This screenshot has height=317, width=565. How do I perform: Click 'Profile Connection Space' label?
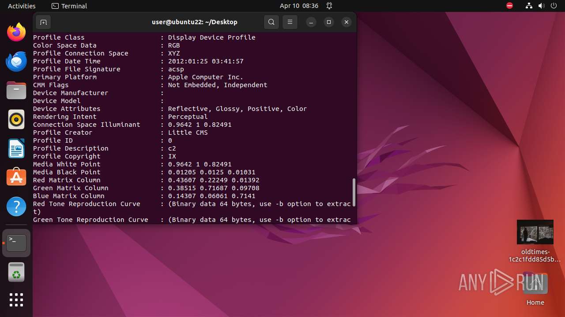tap(81, 53)
